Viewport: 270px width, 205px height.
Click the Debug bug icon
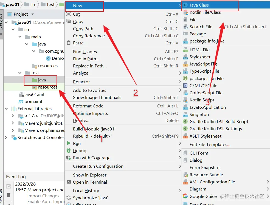[x=69, y=150]
